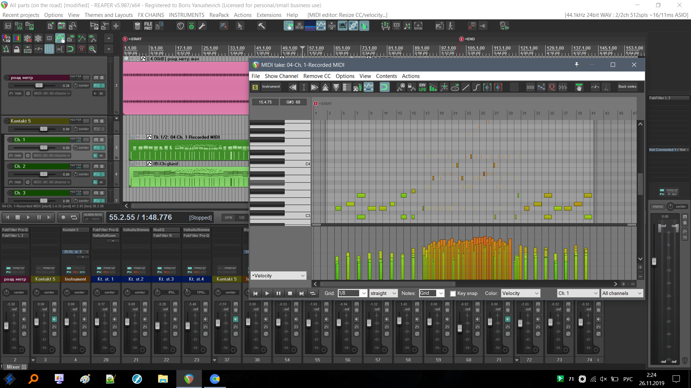Toggle the snap magnet icon in MIDI editor
This screenshot has height=388, width=691.
pos(384,87)
